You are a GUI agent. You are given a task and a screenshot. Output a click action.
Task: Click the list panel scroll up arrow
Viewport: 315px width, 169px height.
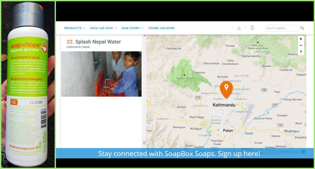click(144, 36)
